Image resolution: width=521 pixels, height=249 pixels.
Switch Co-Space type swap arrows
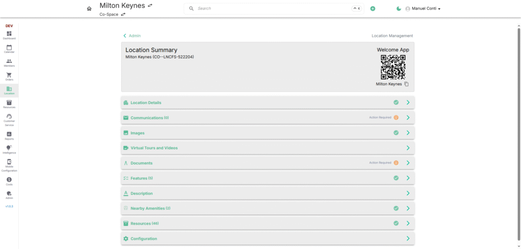tap(123, 14)
